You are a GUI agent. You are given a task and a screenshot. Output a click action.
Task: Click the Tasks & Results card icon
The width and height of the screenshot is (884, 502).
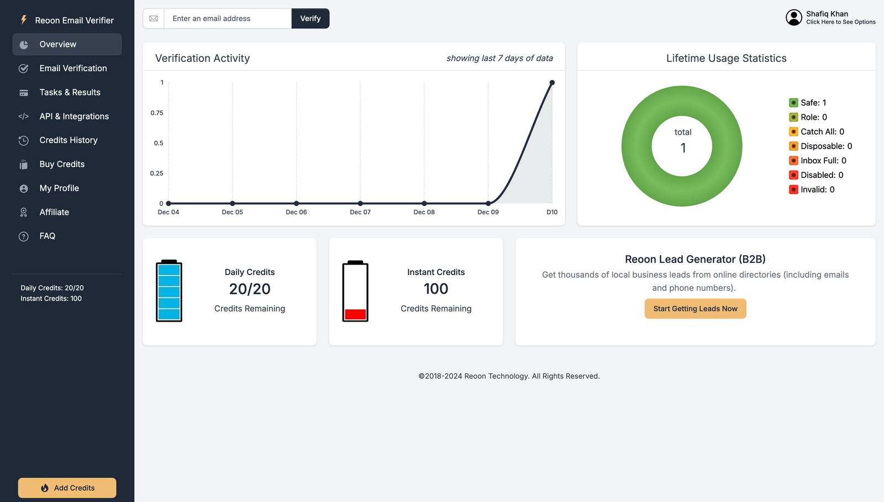click(x=24, y=93)
